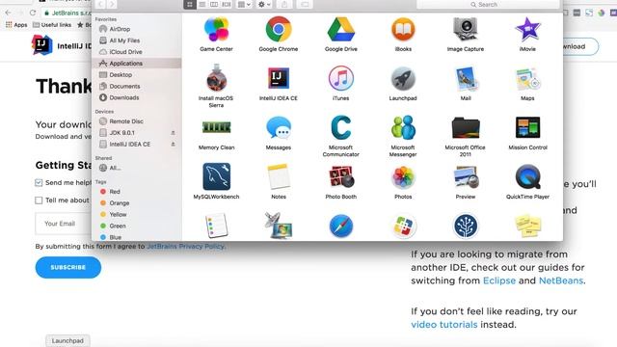Select the yellow Stickies app icon

tap(527, 226)
